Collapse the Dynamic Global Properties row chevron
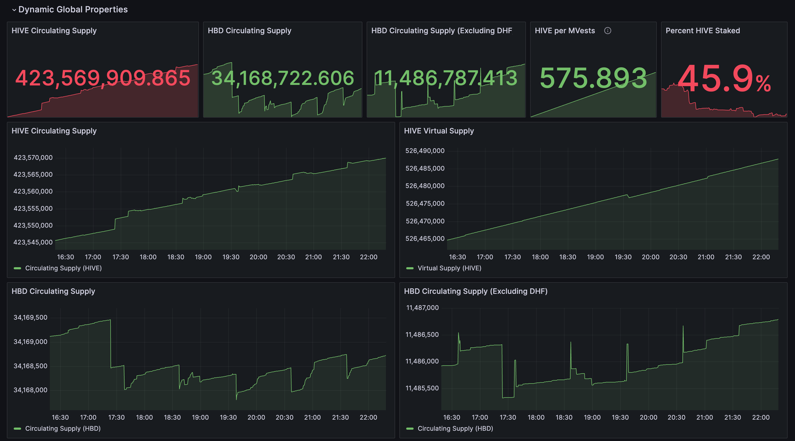This screenshot has height=441, width=795. (14, 10)
